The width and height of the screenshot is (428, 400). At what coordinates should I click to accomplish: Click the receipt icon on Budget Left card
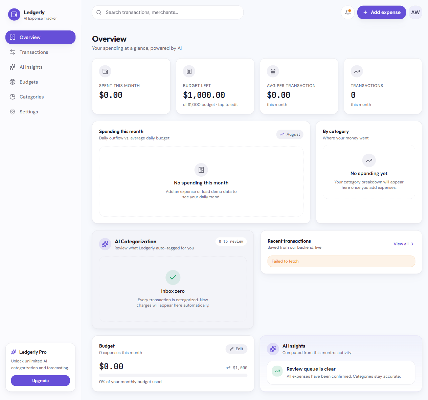(x=189, y=71)
